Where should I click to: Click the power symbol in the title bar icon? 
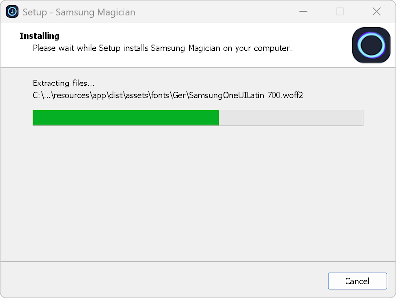12,11
